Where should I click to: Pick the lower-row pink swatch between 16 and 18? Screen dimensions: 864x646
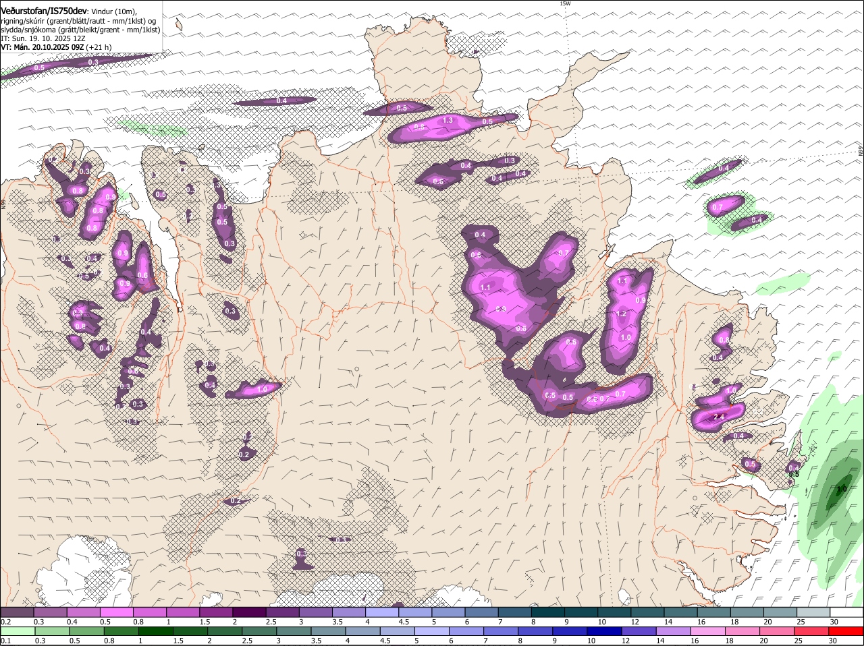(708, 631)
